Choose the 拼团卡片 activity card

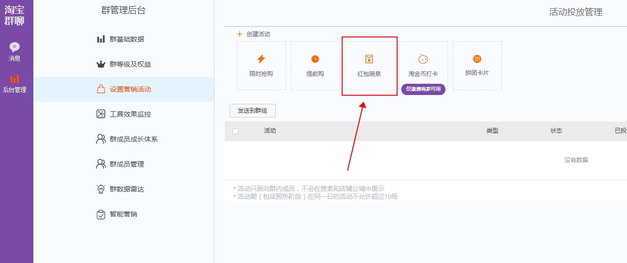(477, 66)
